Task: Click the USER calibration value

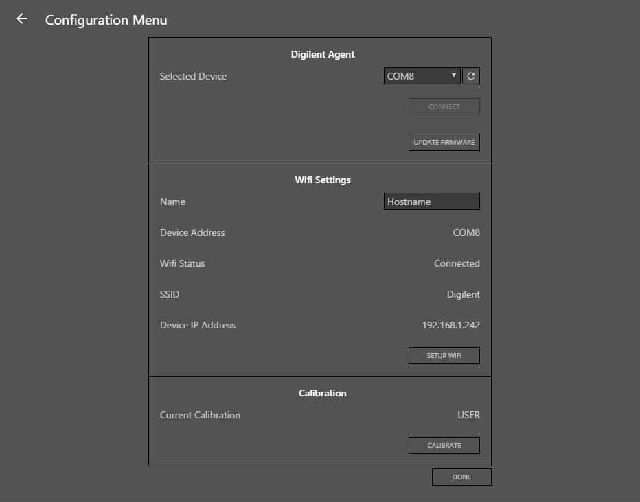Action: (x=468, y=415)
